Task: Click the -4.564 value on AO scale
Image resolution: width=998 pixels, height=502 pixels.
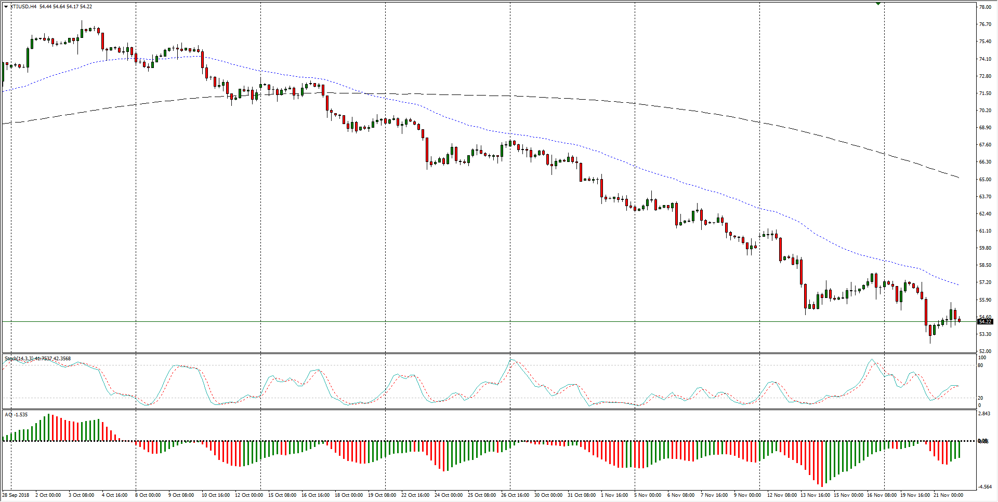Action: 984,487
